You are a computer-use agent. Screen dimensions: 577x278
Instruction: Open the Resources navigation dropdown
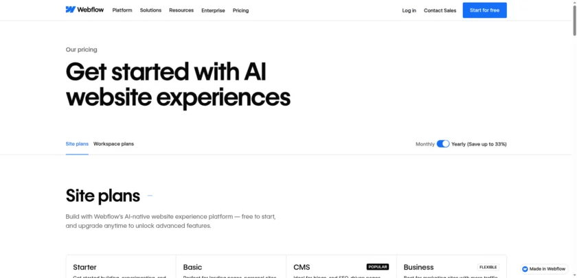coord(181,10)
